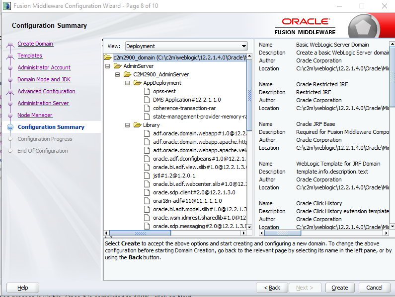Select the opss-rest tree entry
This screenshot has width=395, height=297.
tap(164, 91)
